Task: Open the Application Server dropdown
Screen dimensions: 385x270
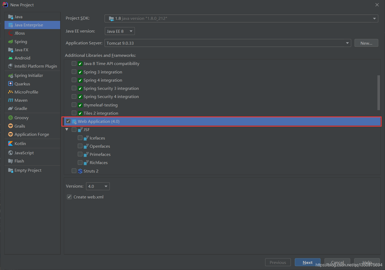Action: pyautogui.click(x=228, y=43)
